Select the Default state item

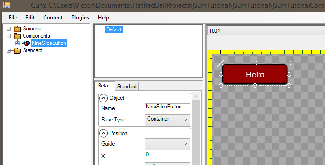(114, 29)
